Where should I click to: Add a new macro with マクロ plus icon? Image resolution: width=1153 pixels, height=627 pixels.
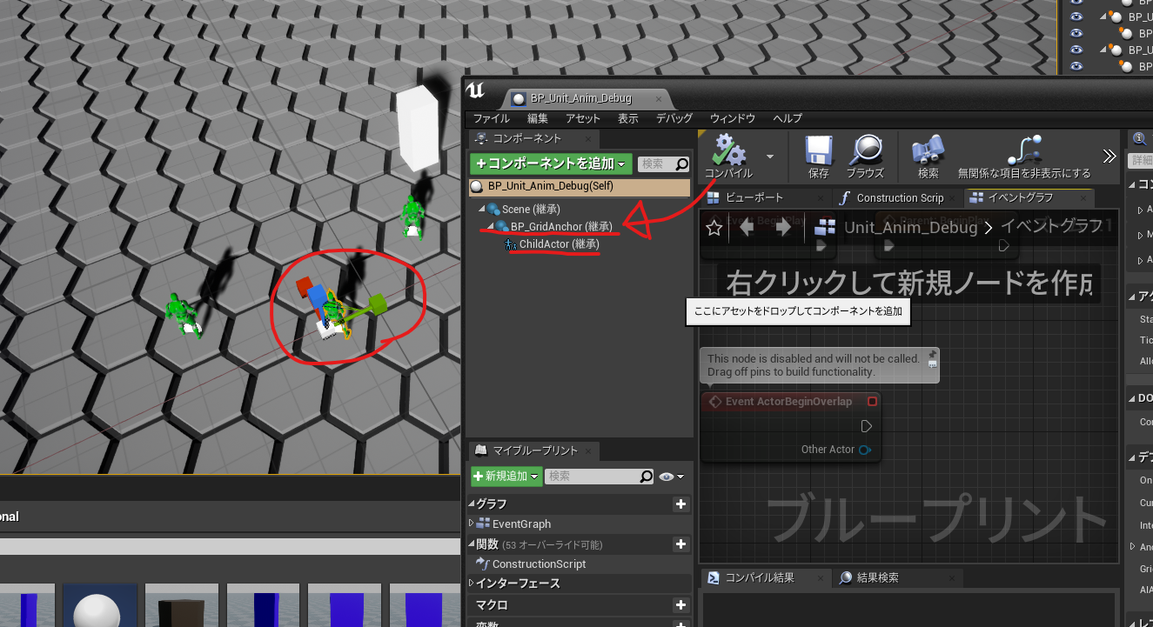[x=680, y=604]
